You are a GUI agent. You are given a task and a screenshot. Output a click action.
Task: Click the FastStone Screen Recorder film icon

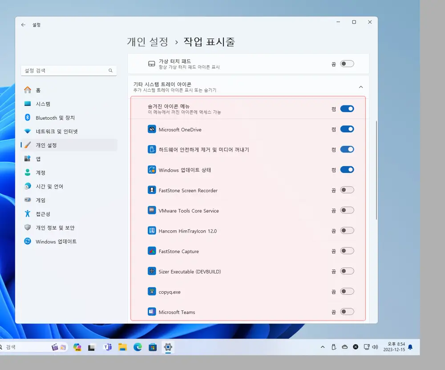(x=152, y=190)
